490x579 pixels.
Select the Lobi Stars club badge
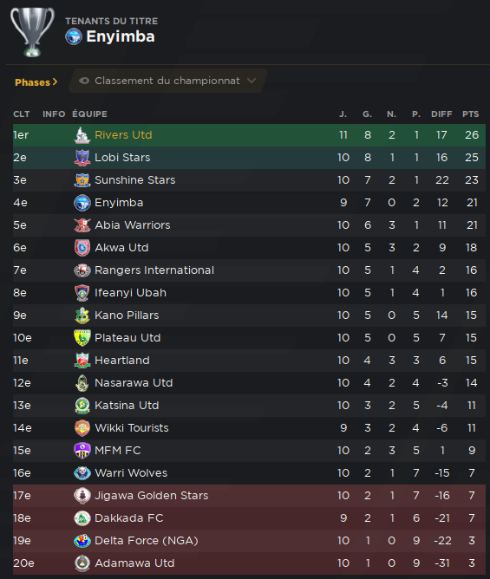(x=82, y=158)
